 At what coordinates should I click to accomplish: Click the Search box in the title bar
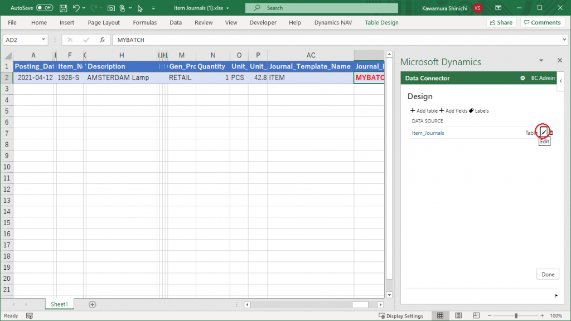(x=322, y=8)
